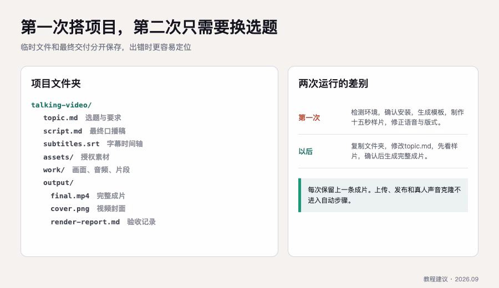Viewport: 499px width, 288px height.
Task: Select the red 第一次 row label
Action: click(309, 117)
